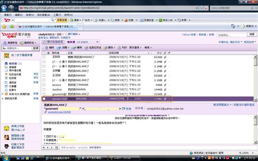Click the add-event plus icon in calendar bar
Viewport: 258px width, 161px height.
click(44, 148)
